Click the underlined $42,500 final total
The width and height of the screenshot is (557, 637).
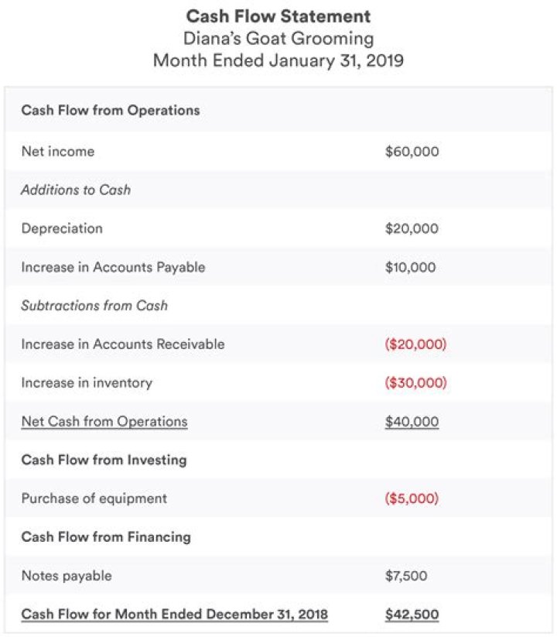click(412, 615)
